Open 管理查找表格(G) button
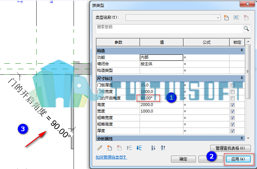Viewport: 257px width, 169px height. pyautogui.click(x=230, y=148)
